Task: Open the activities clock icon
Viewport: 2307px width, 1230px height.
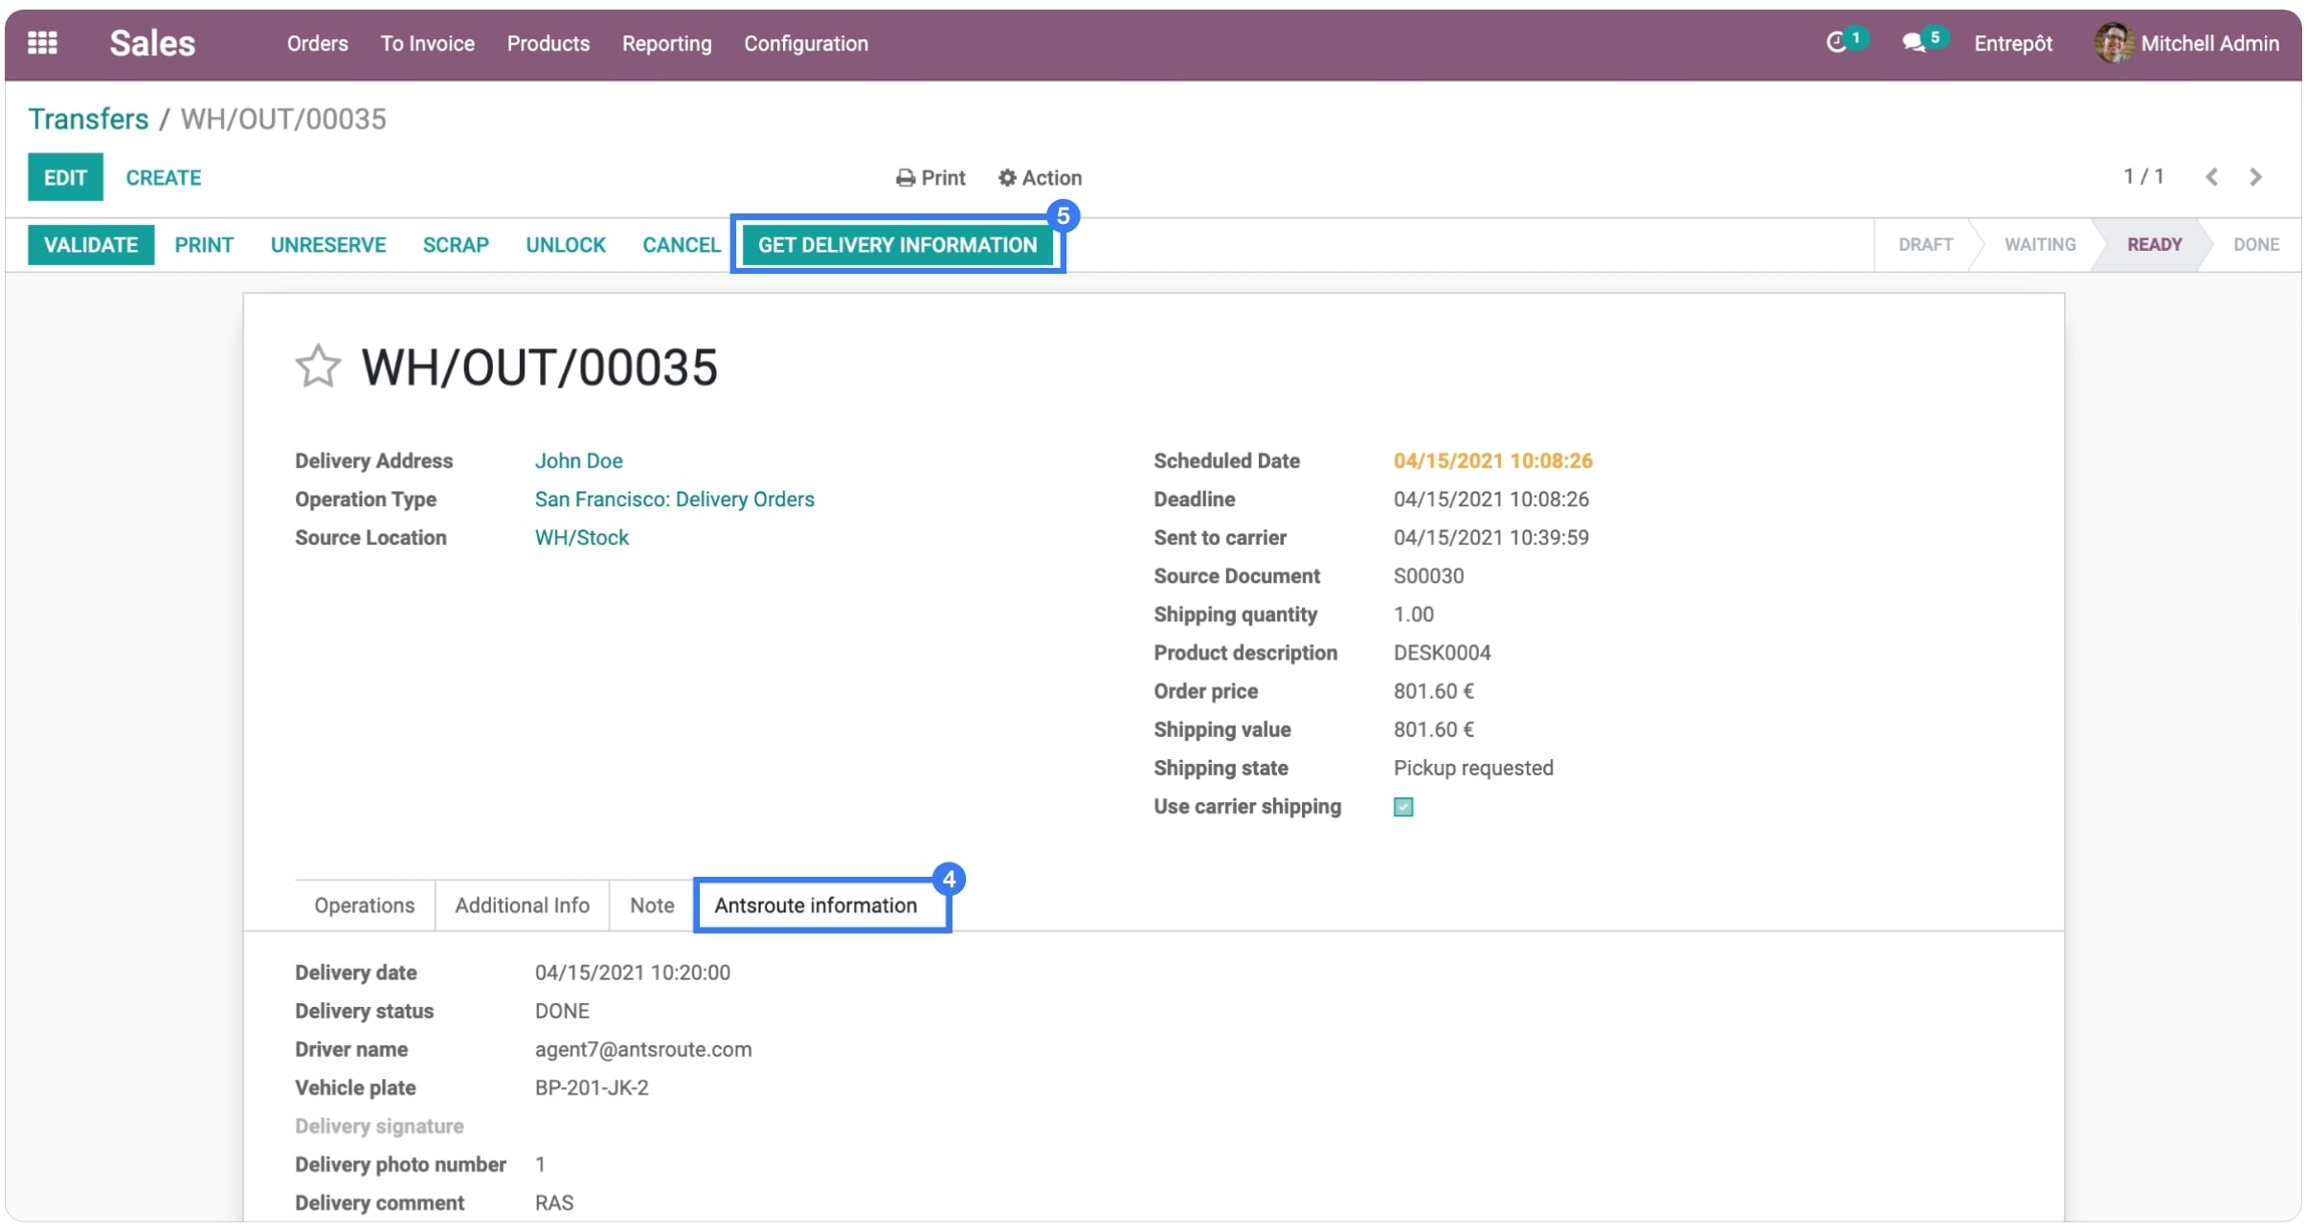Action: tap(1836, 43)
